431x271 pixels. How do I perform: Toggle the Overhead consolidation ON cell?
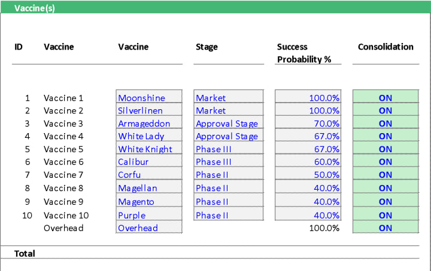tap(386, 227)
